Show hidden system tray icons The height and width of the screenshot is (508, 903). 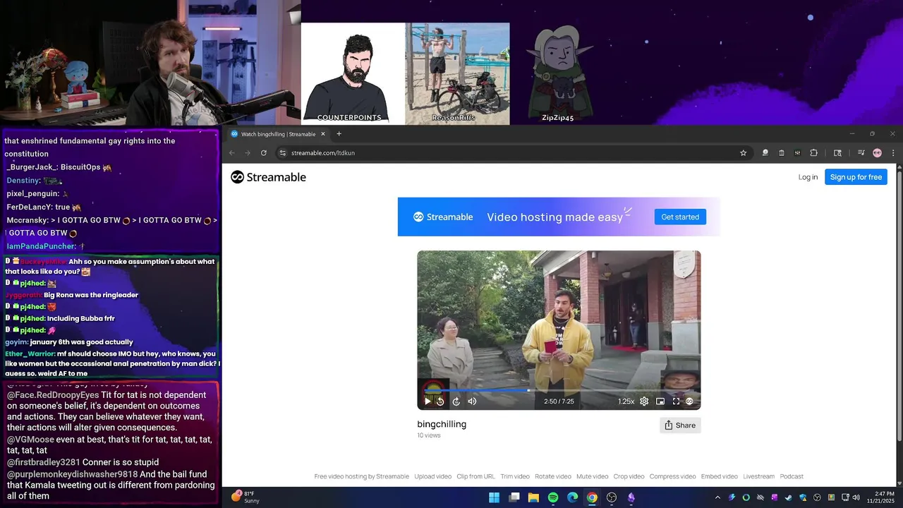717,497
